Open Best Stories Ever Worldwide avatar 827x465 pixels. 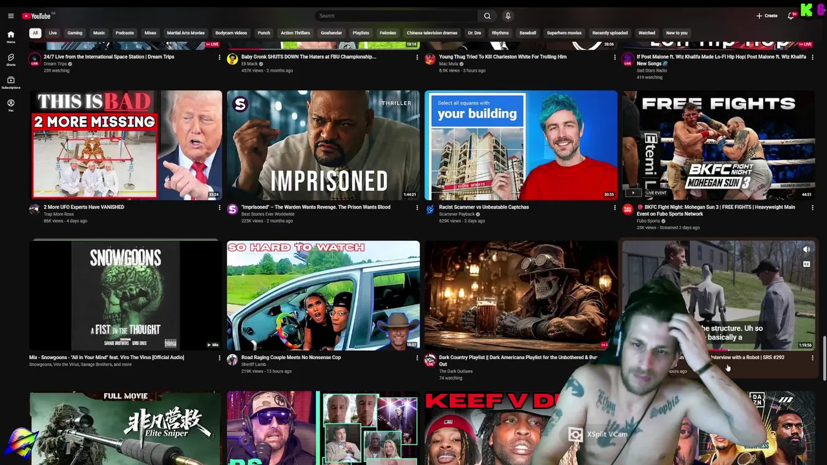[x=232, y=209]
